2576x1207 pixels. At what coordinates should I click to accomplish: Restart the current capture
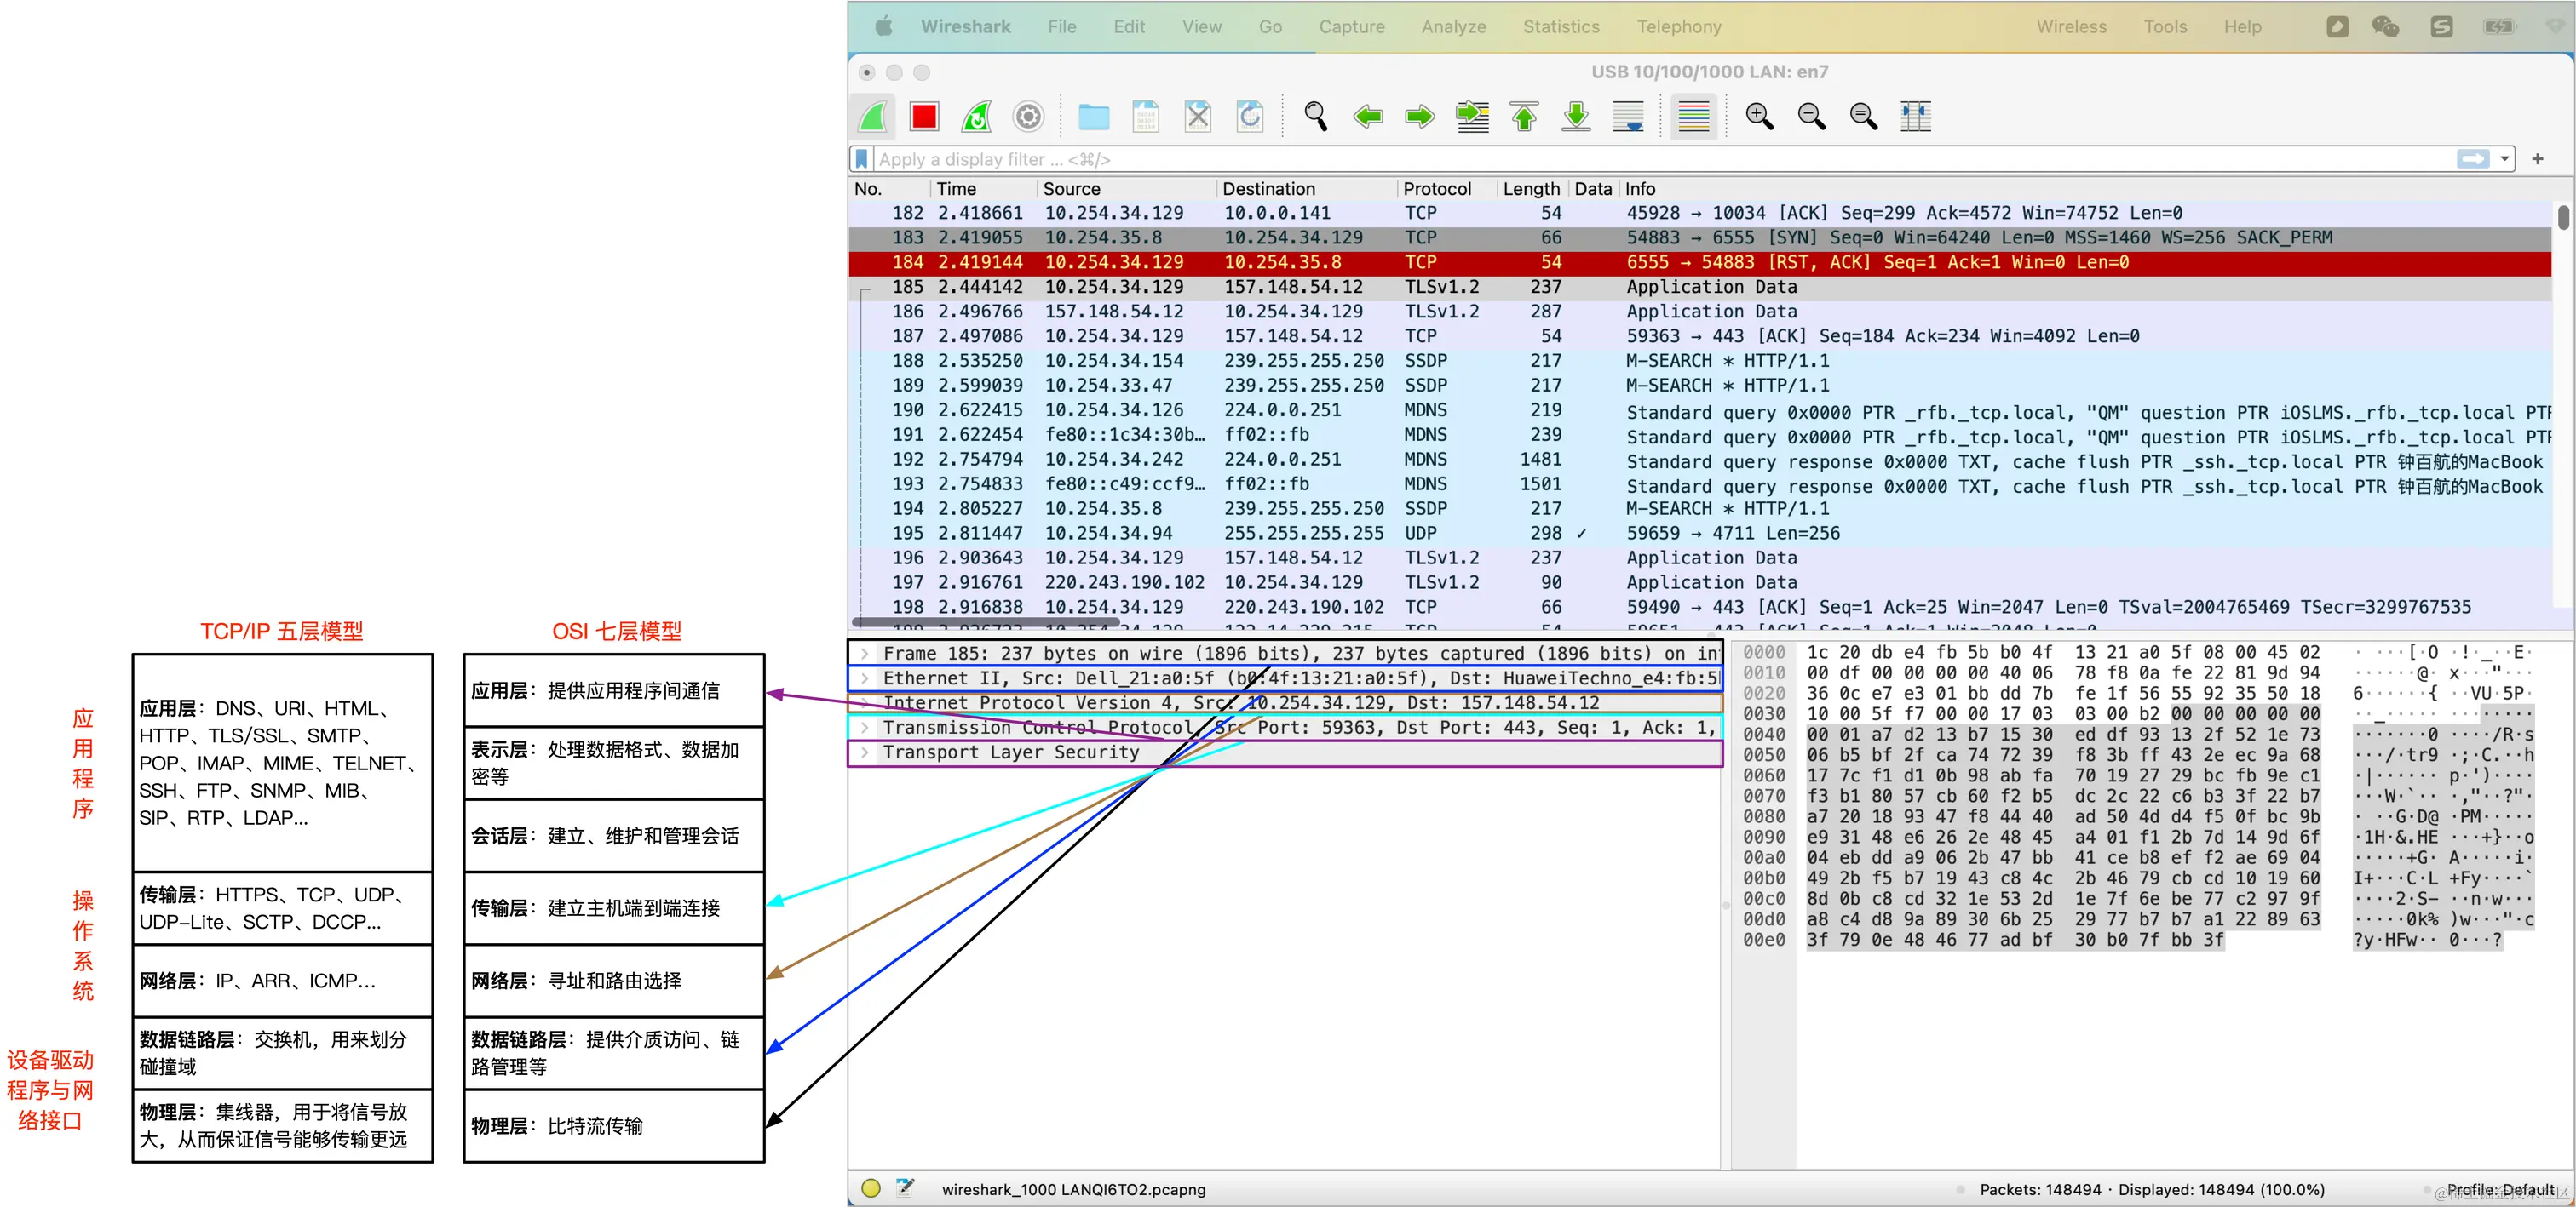(x=976, y=117)
